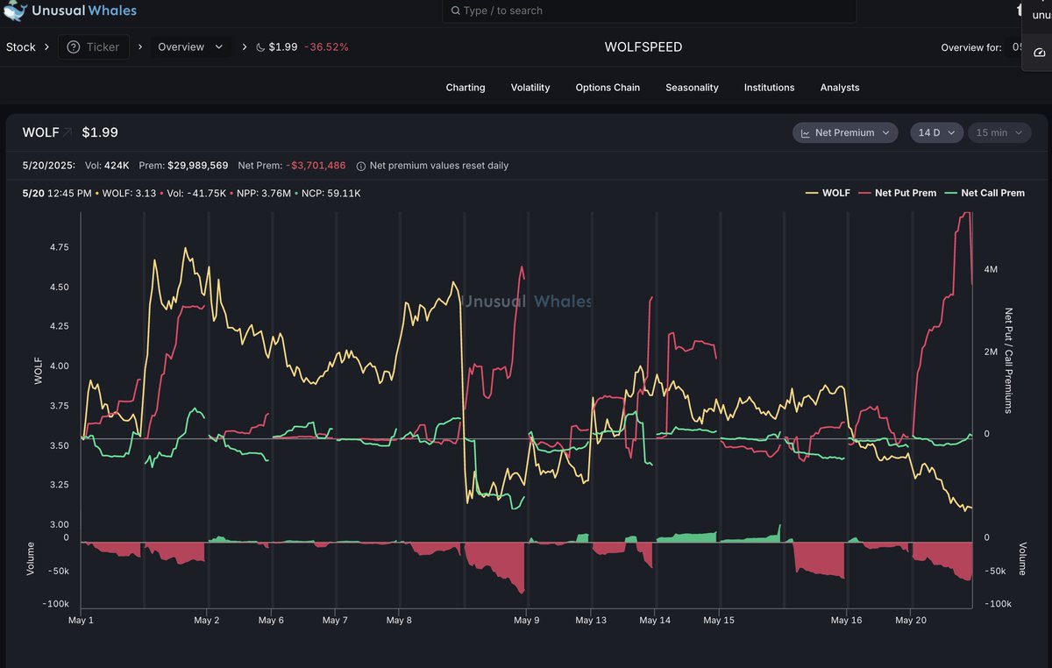Go to the Analysts tab
1052x668 pixels.
pyautogui.click(x=840, y=88)
